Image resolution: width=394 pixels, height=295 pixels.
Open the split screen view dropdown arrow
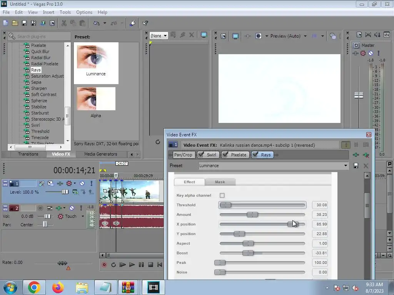[x=267, y=36]
